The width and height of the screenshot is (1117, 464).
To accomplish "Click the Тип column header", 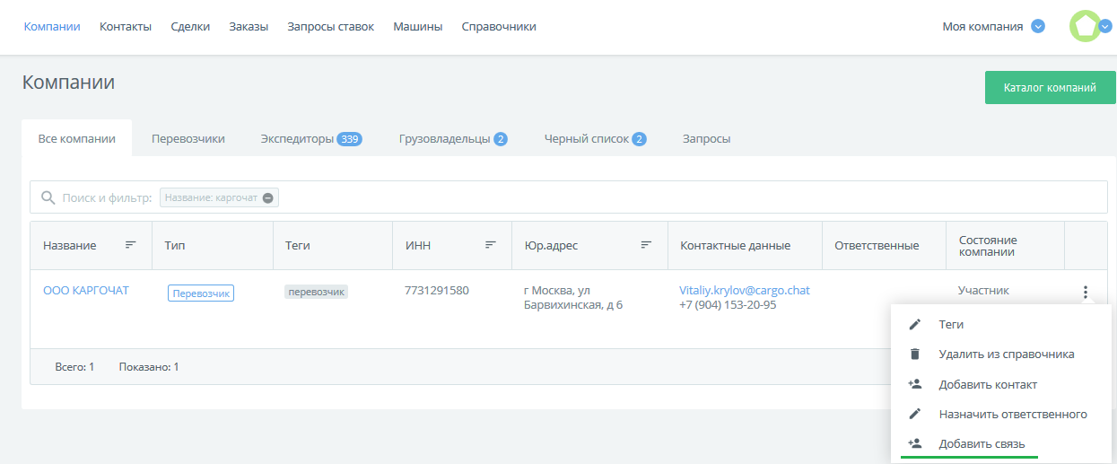I will coord(175,245).
